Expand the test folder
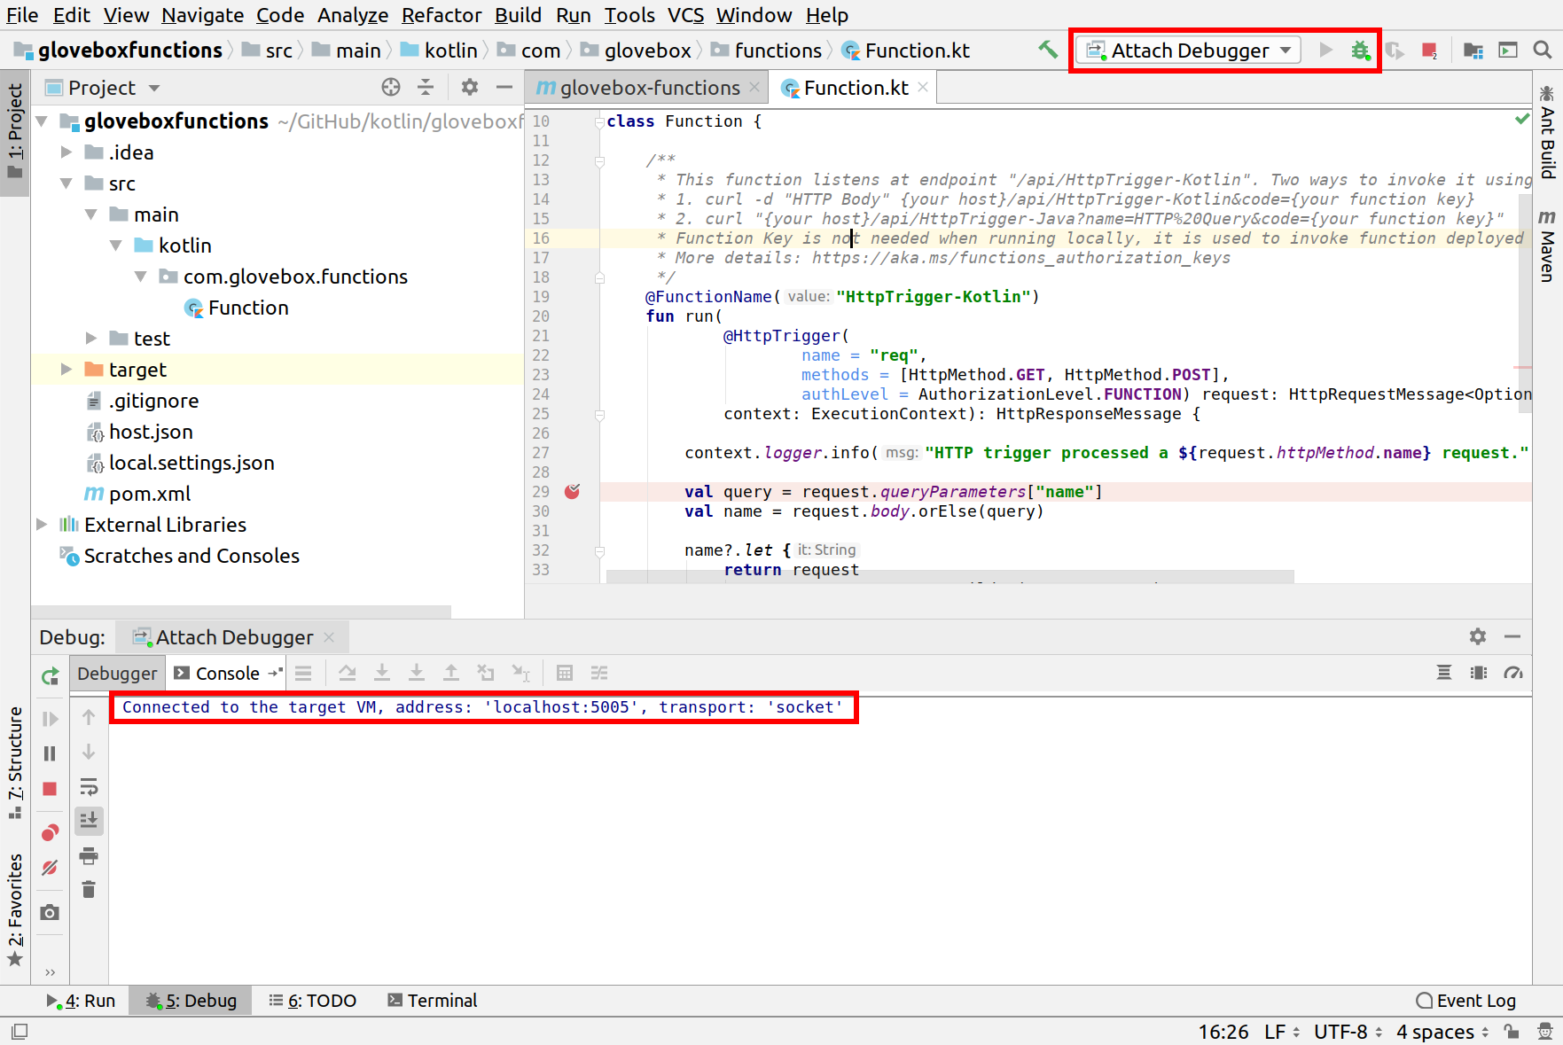The height and width of the screenshot is (1045, 1563). [91, 339]
